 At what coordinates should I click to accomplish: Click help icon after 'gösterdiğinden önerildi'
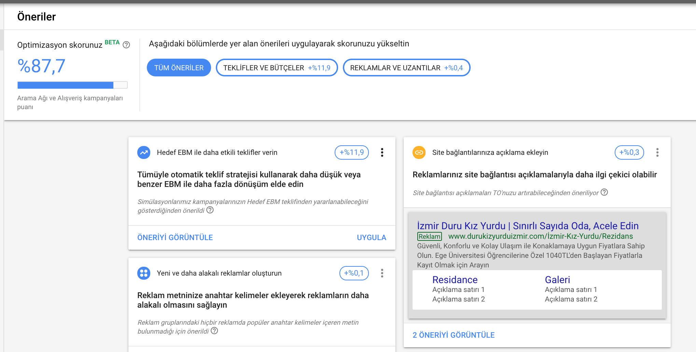click(x=210, y=210)
